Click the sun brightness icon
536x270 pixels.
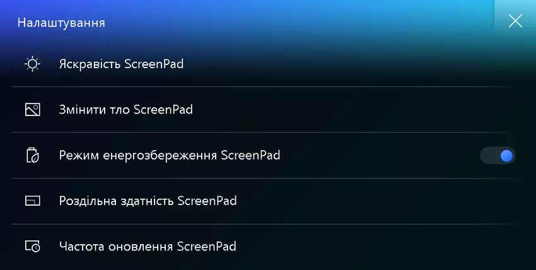click(x=32, y=64)
